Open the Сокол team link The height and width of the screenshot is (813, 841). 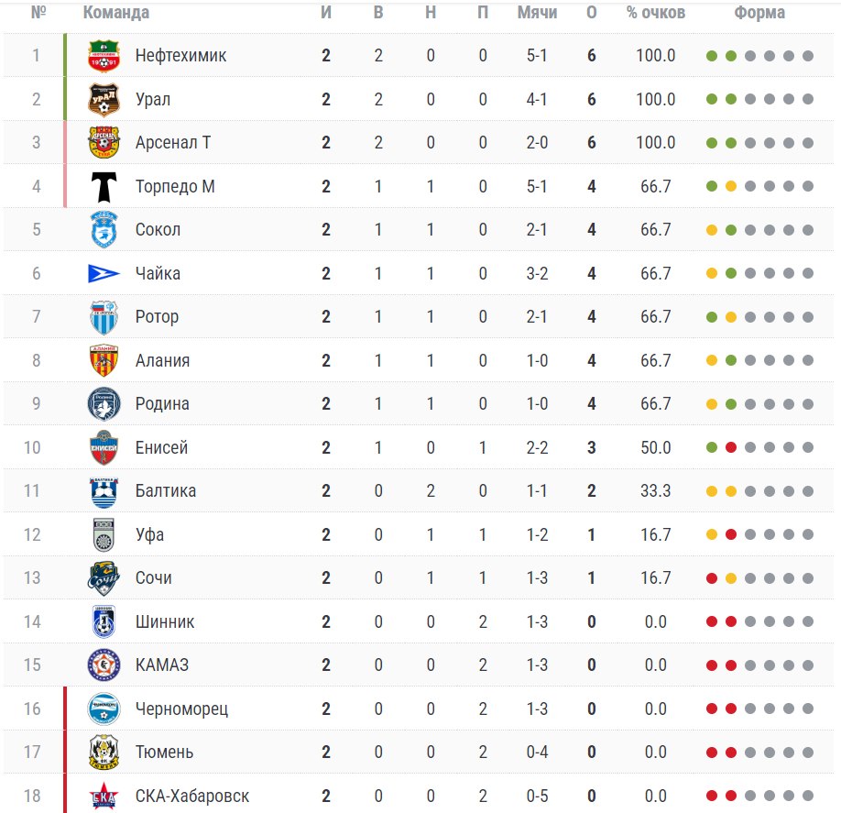coord(158,230)
